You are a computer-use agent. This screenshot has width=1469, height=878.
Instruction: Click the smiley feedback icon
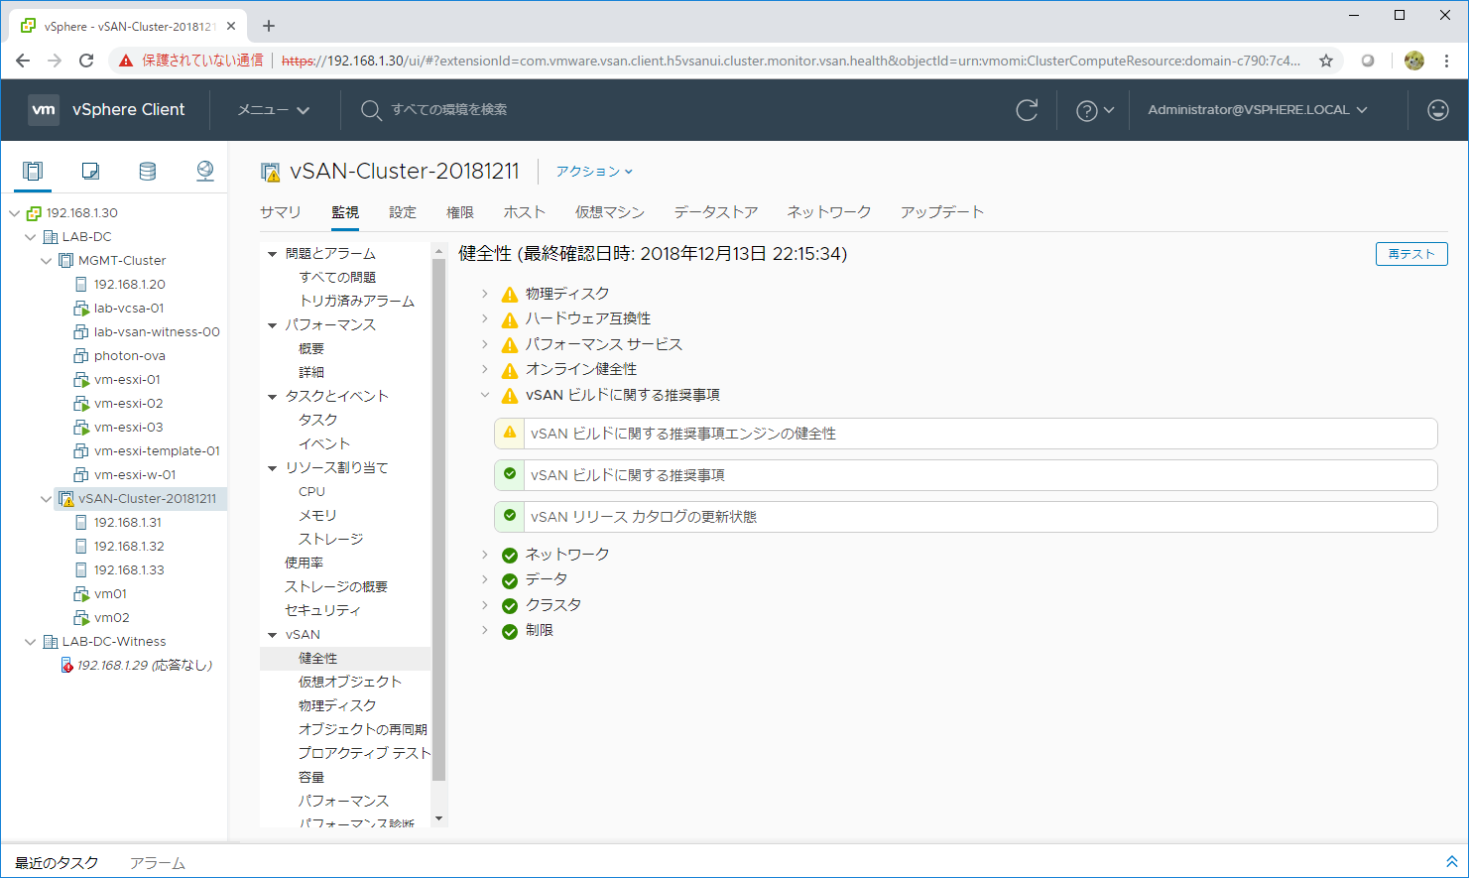[x=1438, y=110]
